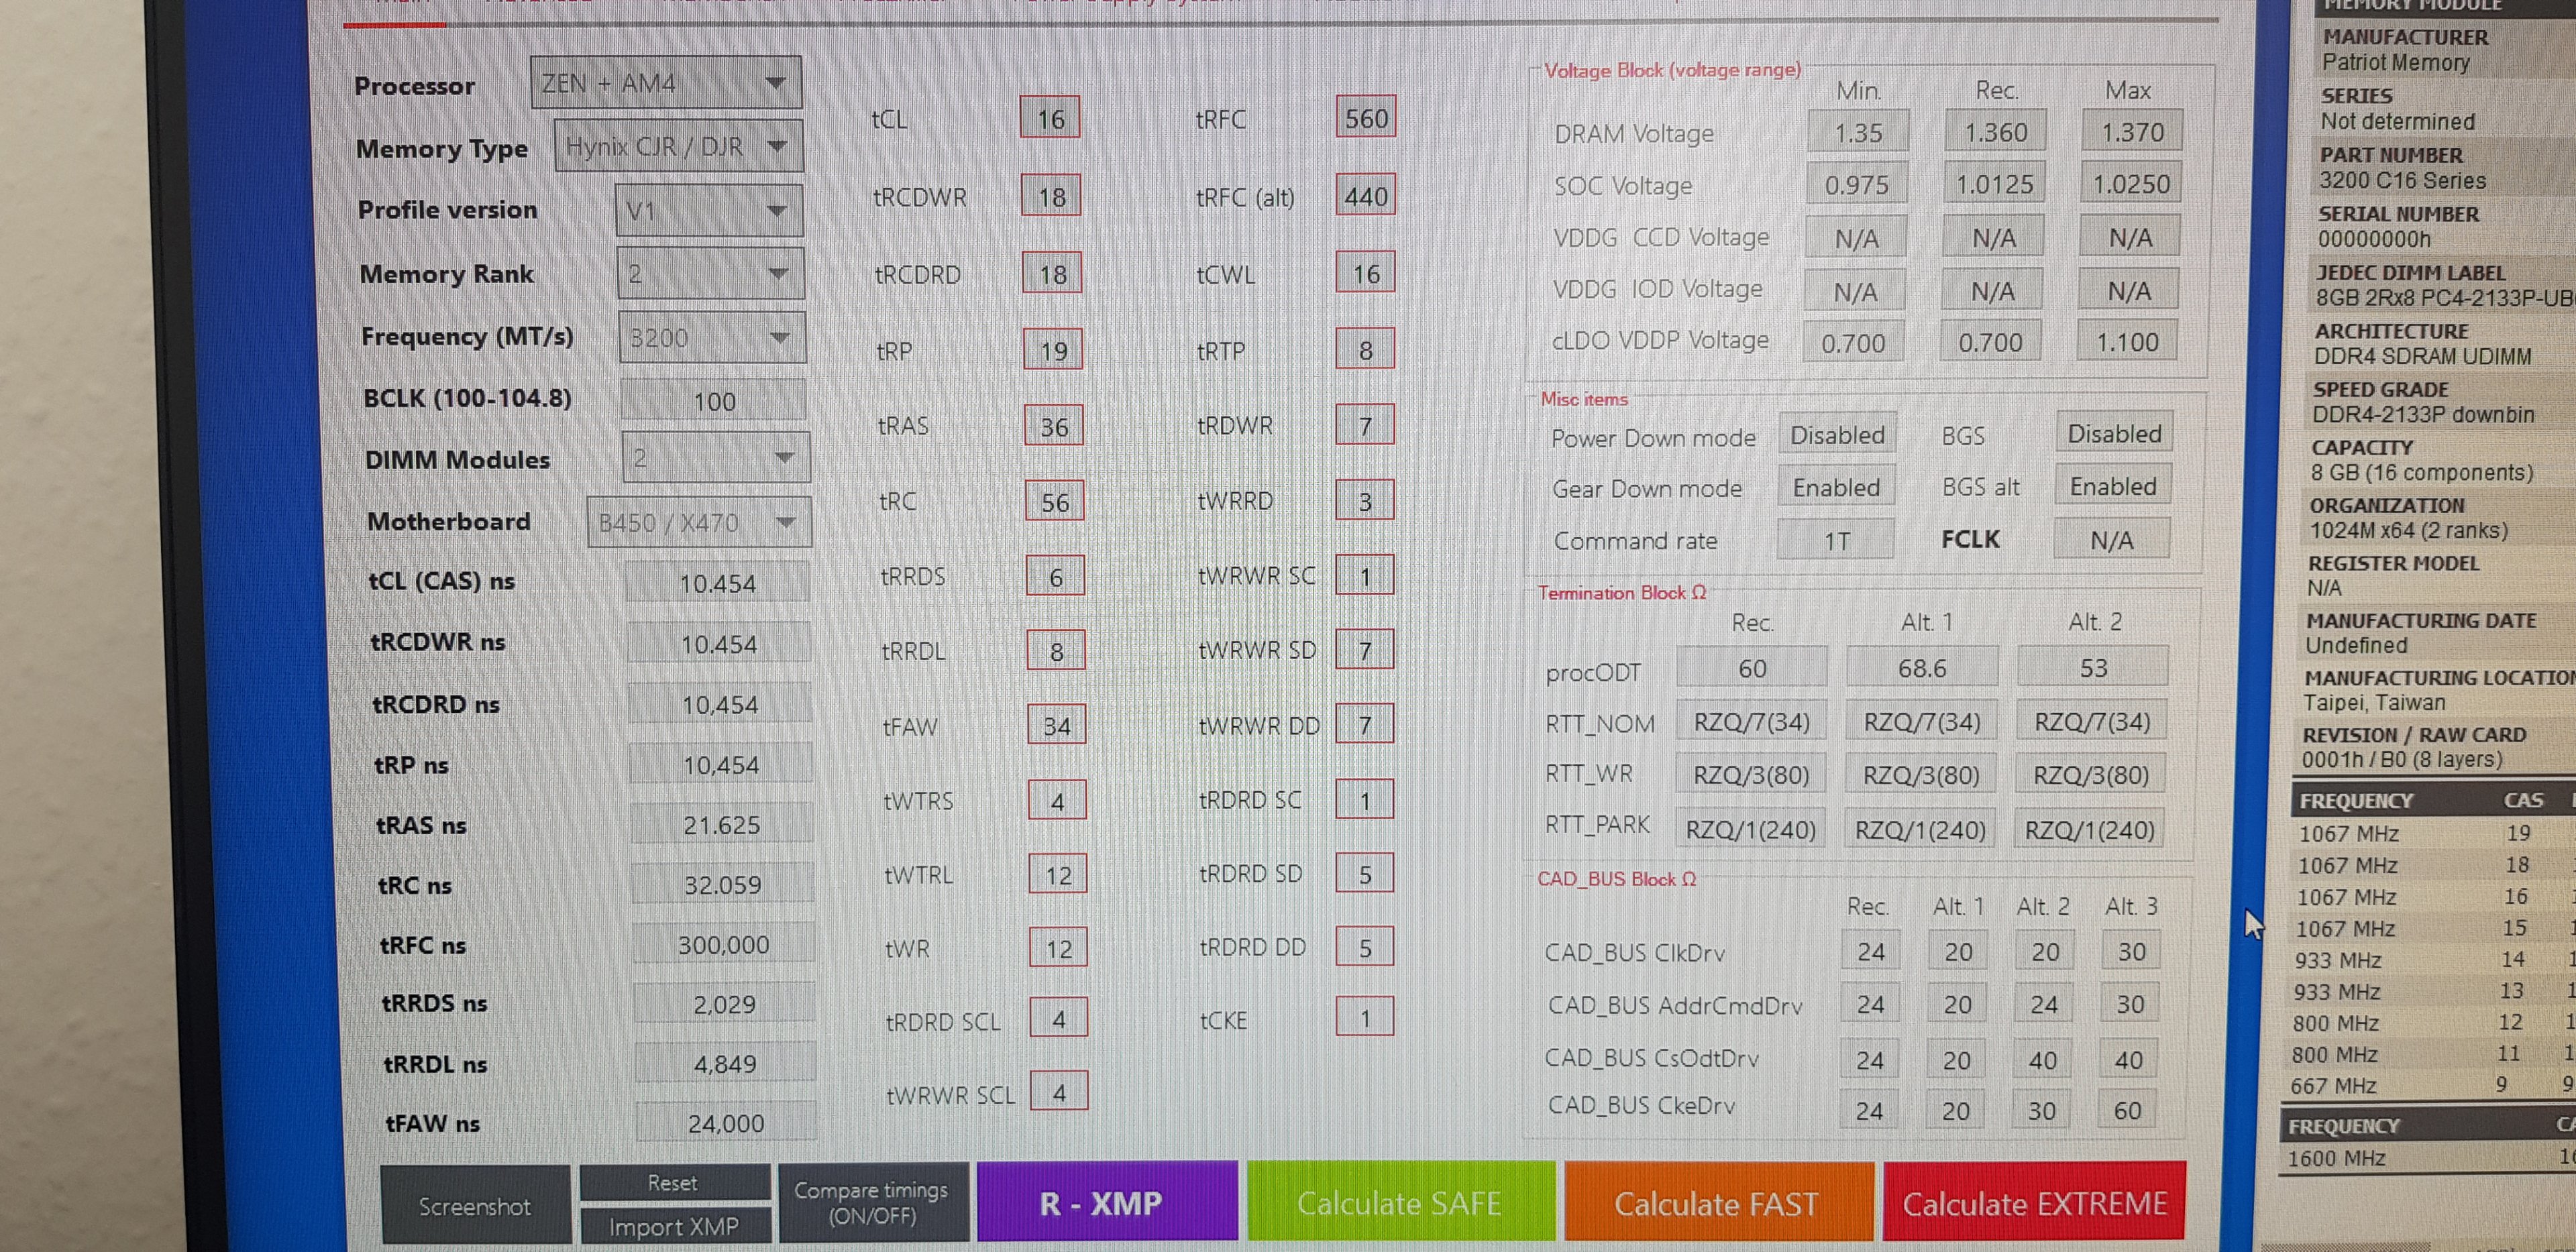This screenshot has width=2576, height=1252.
Task: Click the Power Down mode Disabled field
Action: tap(1837, 435)
